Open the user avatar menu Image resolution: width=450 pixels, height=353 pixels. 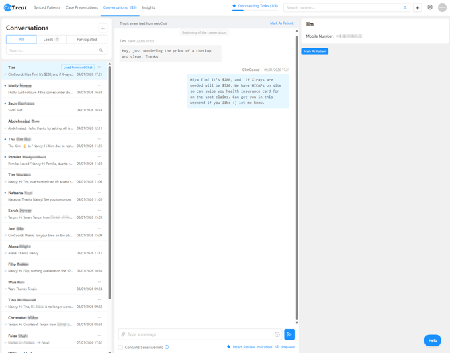click(442, 7)
